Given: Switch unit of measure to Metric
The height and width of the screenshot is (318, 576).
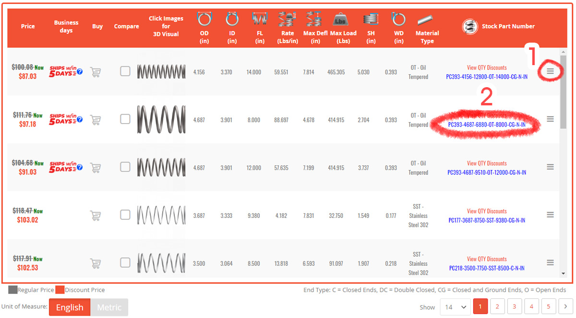Looking at the screenshot, I should 109,307.
